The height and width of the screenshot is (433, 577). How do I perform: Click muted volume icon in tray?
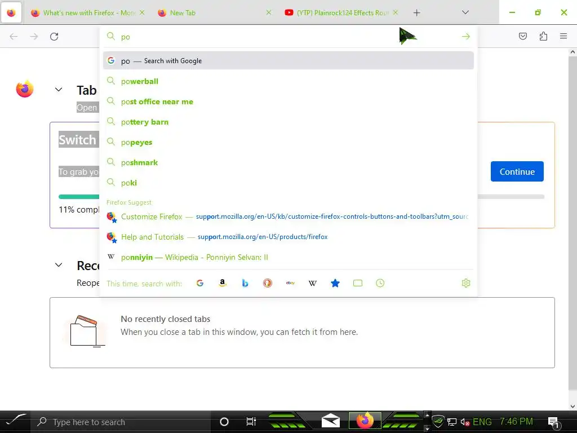click(x=465, y=422)
